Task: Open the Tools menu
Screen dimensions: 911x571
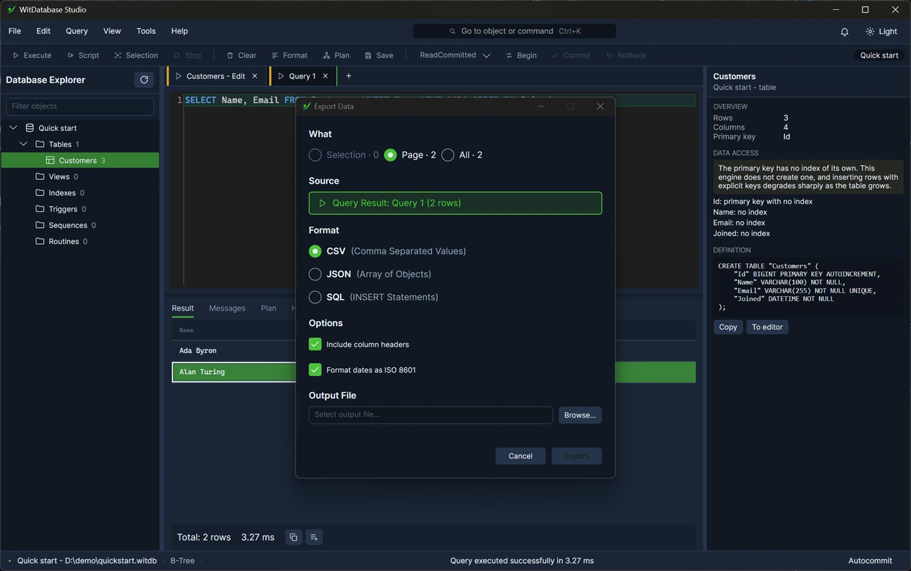Action: [146, 31]
